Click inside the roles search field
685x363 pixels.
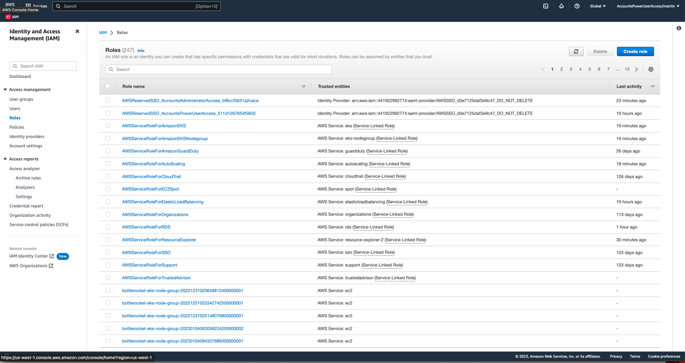point(219,69)
